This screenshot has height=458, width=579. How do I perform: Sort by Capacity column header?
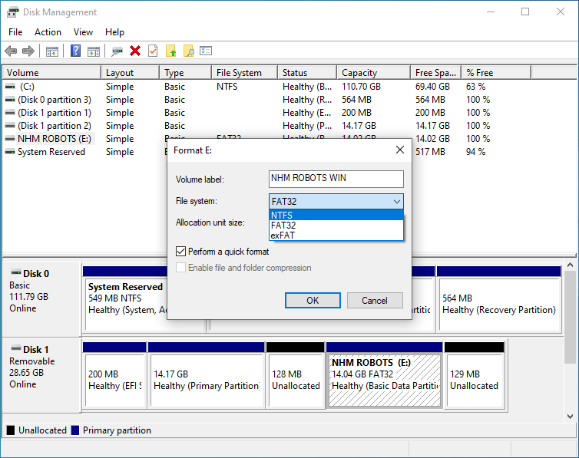pos(374,73)
